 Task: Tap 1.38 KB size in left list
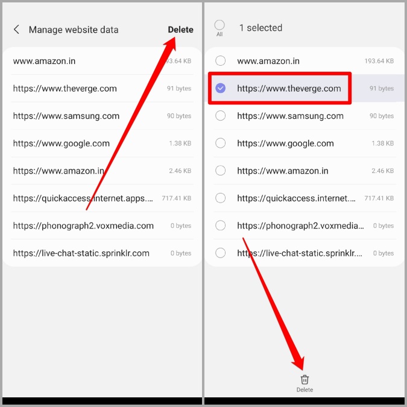180,144
